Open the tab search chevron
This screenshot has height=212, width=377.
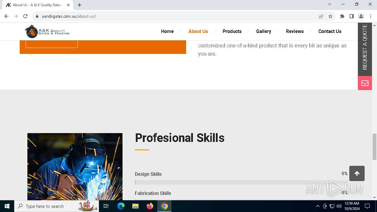point(330,4)
